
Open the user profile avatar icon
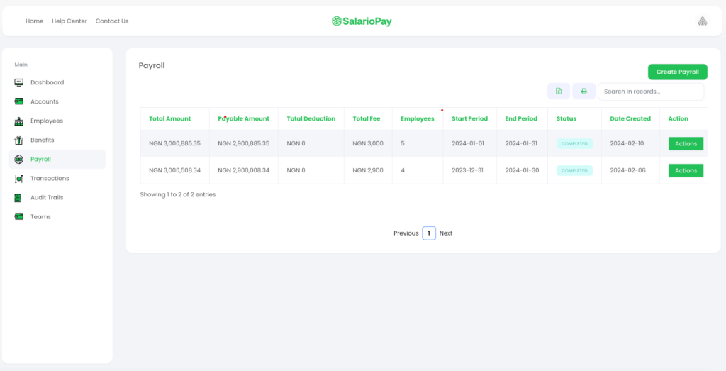703,21
